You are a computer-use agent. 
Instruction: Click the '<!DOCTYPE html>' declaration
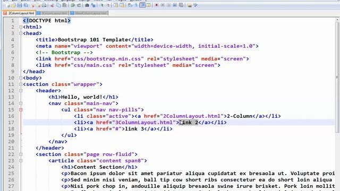pos(47,21)
